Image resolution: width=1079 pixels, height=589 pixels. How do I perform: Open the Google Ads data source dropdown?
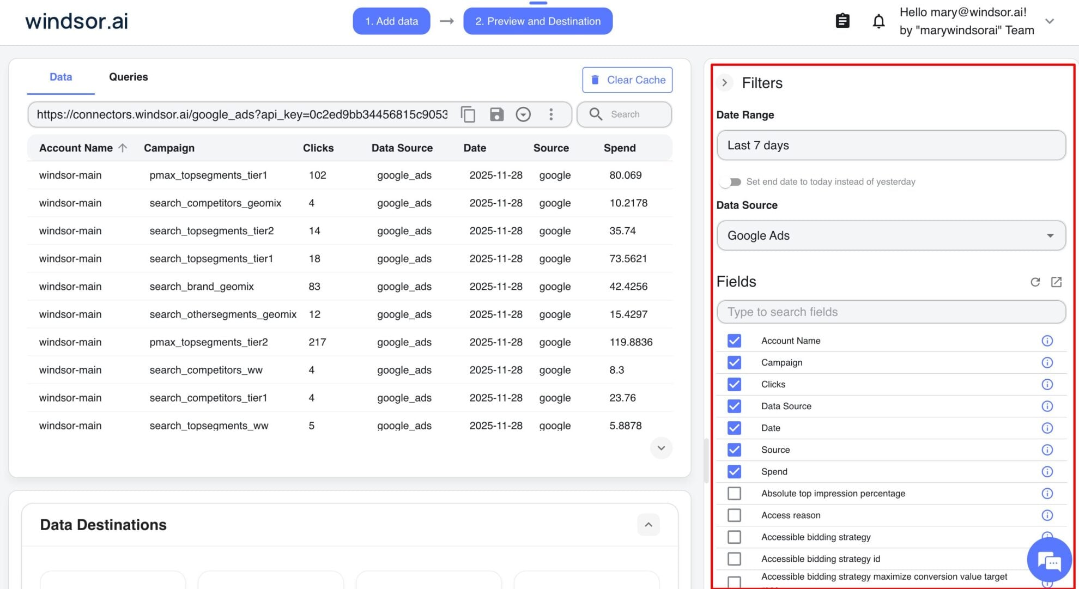coord(891,235)
